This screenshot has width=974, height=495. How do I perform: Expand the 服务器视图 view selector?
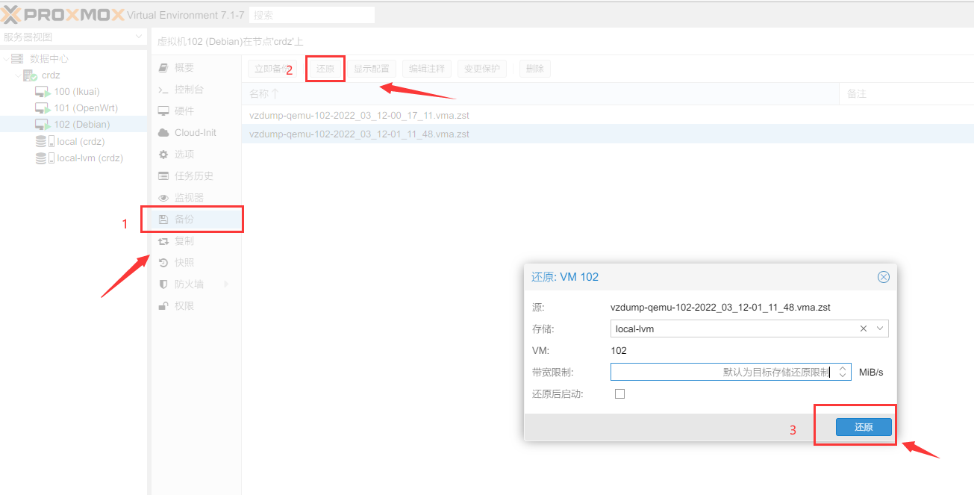coord(139,37)
